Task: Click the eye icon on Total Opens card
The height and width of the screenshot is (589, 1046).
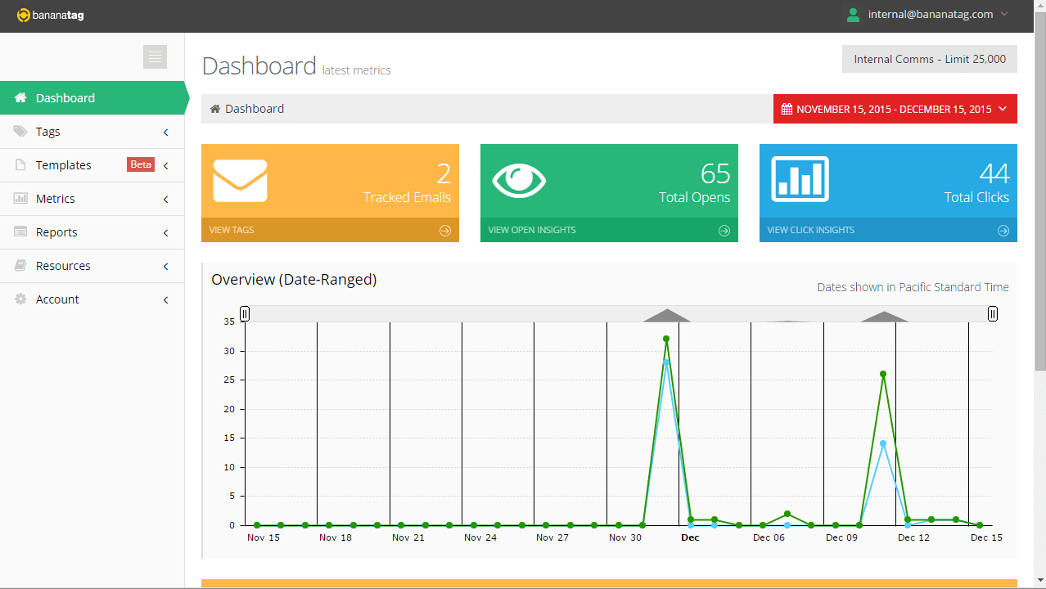Action: (519, 181)
